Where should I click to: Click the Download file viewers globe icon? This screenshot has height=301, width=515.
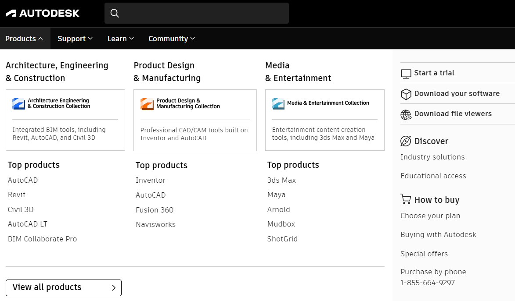405,114
